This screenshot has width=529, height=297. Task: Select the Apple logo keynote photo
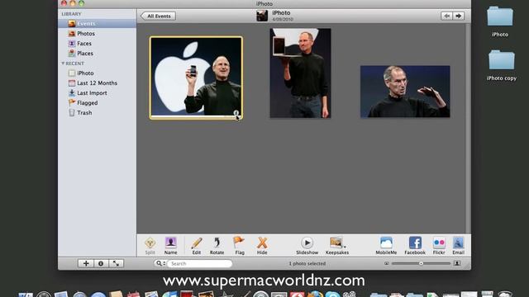[196, 78]
